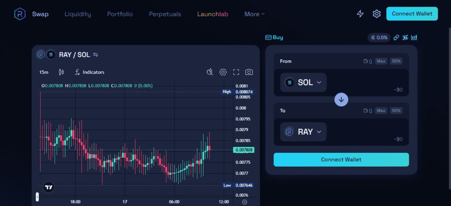The height and width of the screenshot is (206, 451).
Task: Click the current price label 0.007808
Action: [x=244, y=150]
